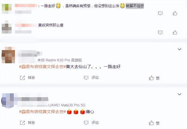Click the repost icon on the 痛心 post
Viewport: 187px width, 129px height.
coord(22,123)
